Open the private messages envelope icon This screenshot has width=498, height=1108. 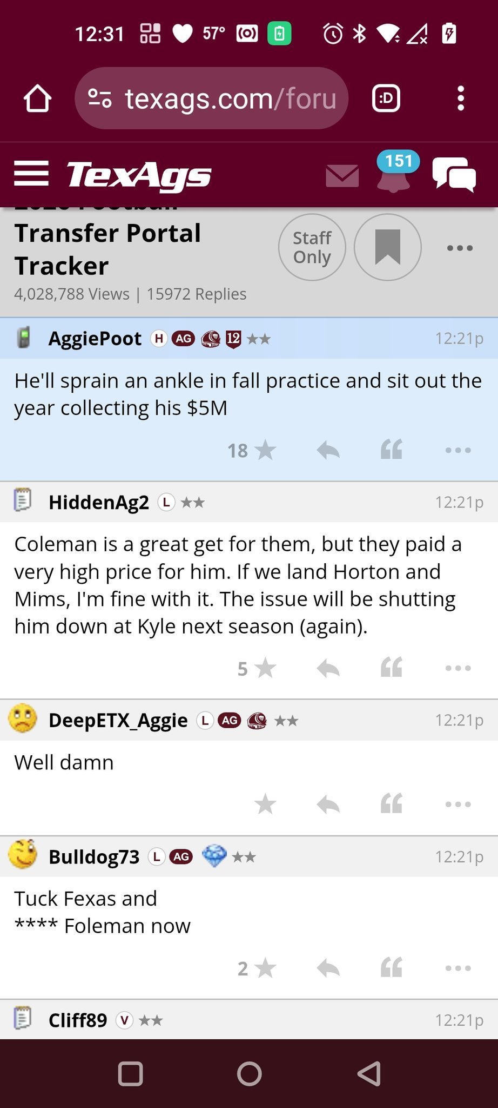click(x=342, y=176)
